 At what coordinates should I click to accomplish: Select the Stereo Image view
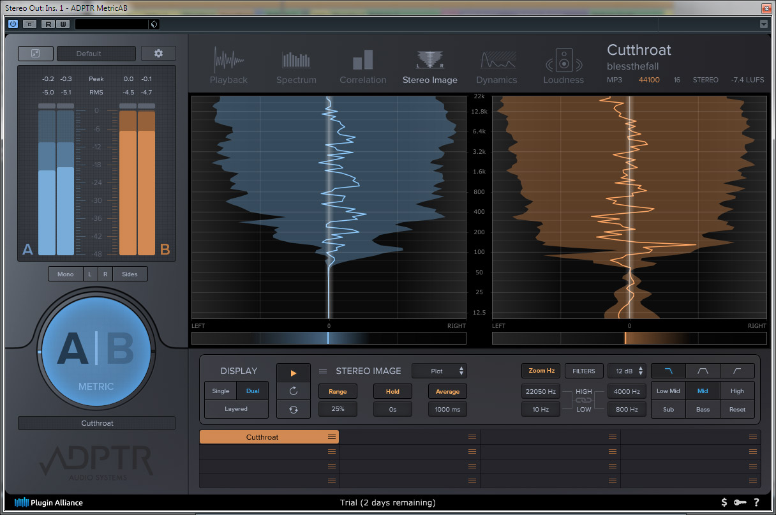(429, 66)
